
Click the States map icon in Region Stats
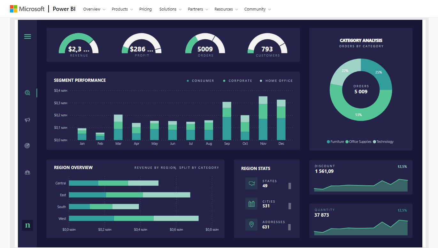point(251,183)
